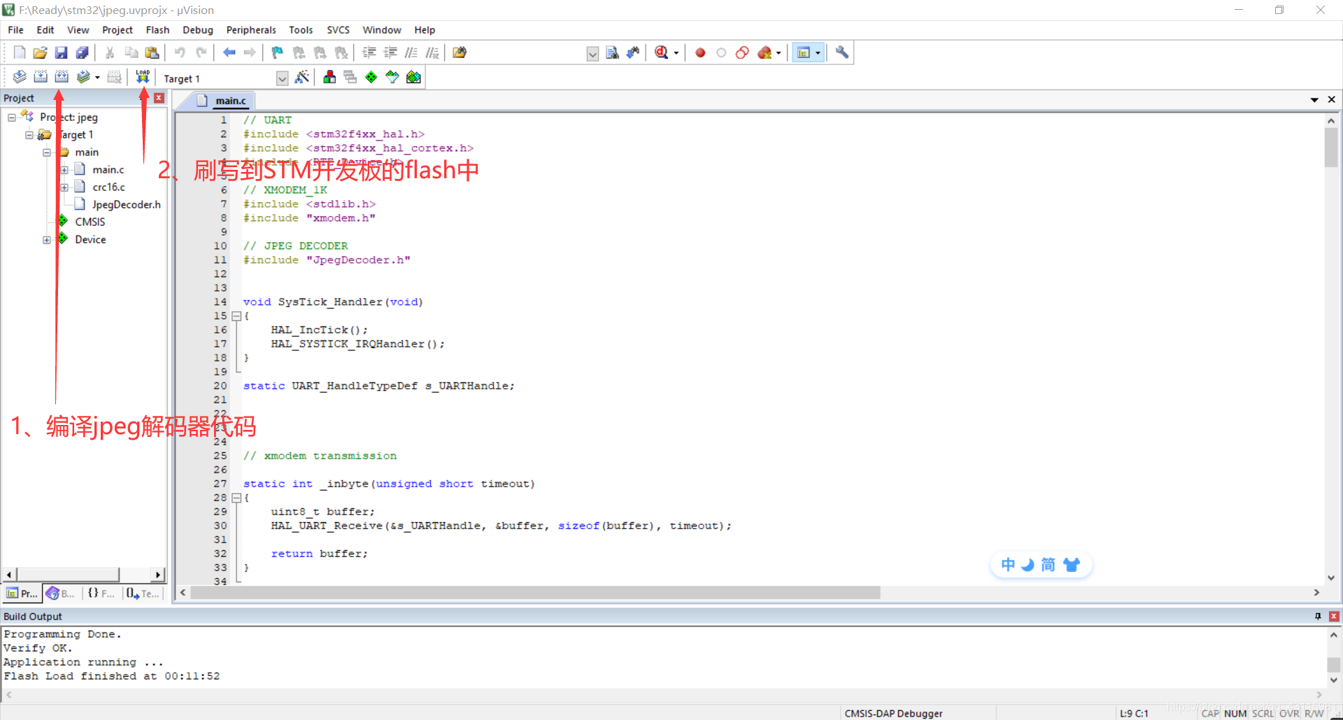Open the Pack Installer icon
Screen dimensions: 1343x720
coord(413,77)
